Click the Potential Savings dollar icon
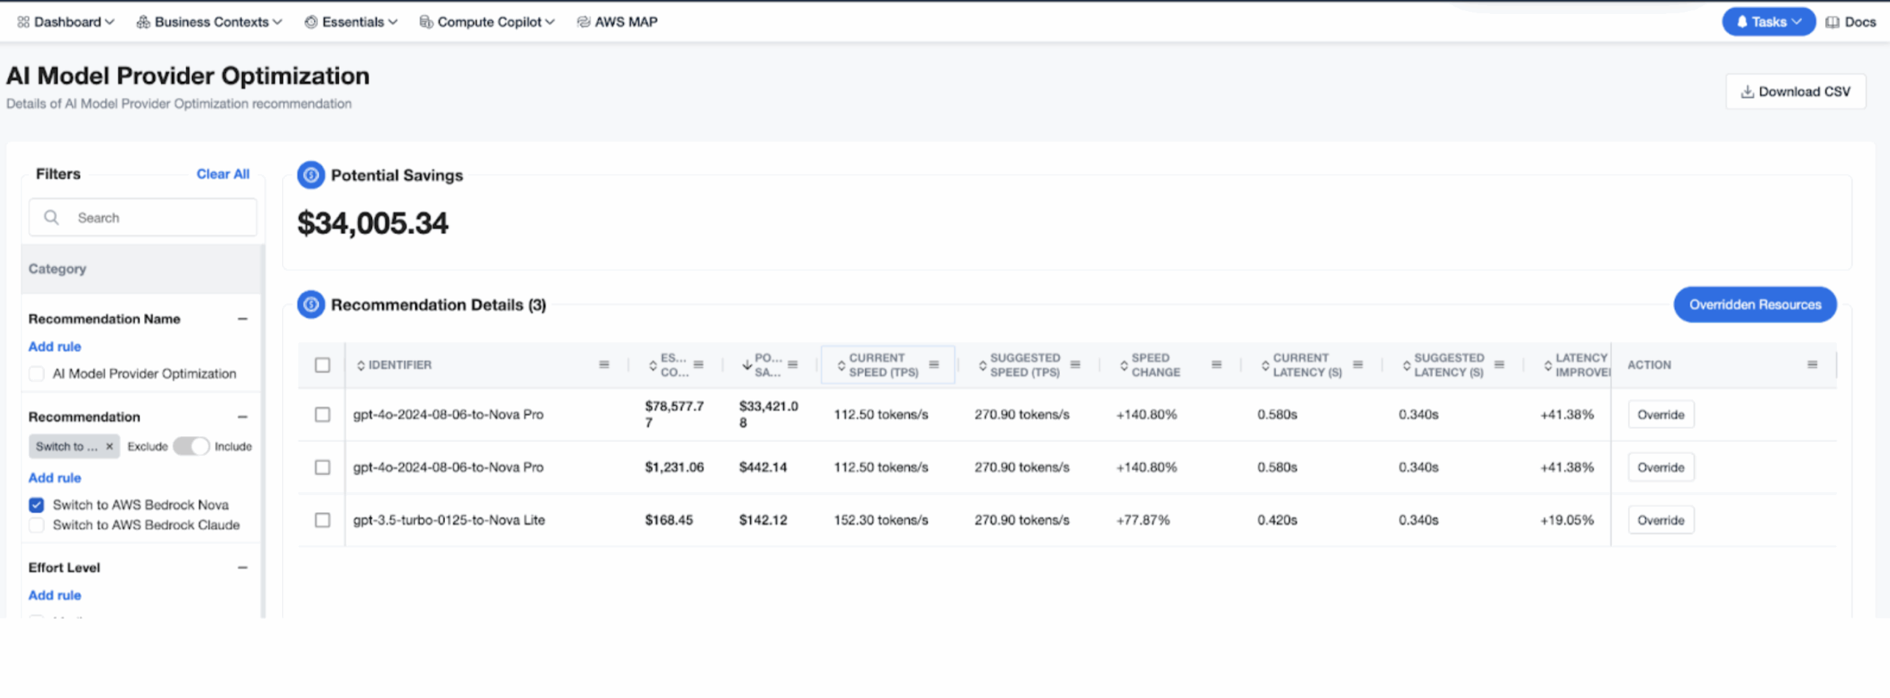The image size is (1890, 698). (x=311, y=175)
